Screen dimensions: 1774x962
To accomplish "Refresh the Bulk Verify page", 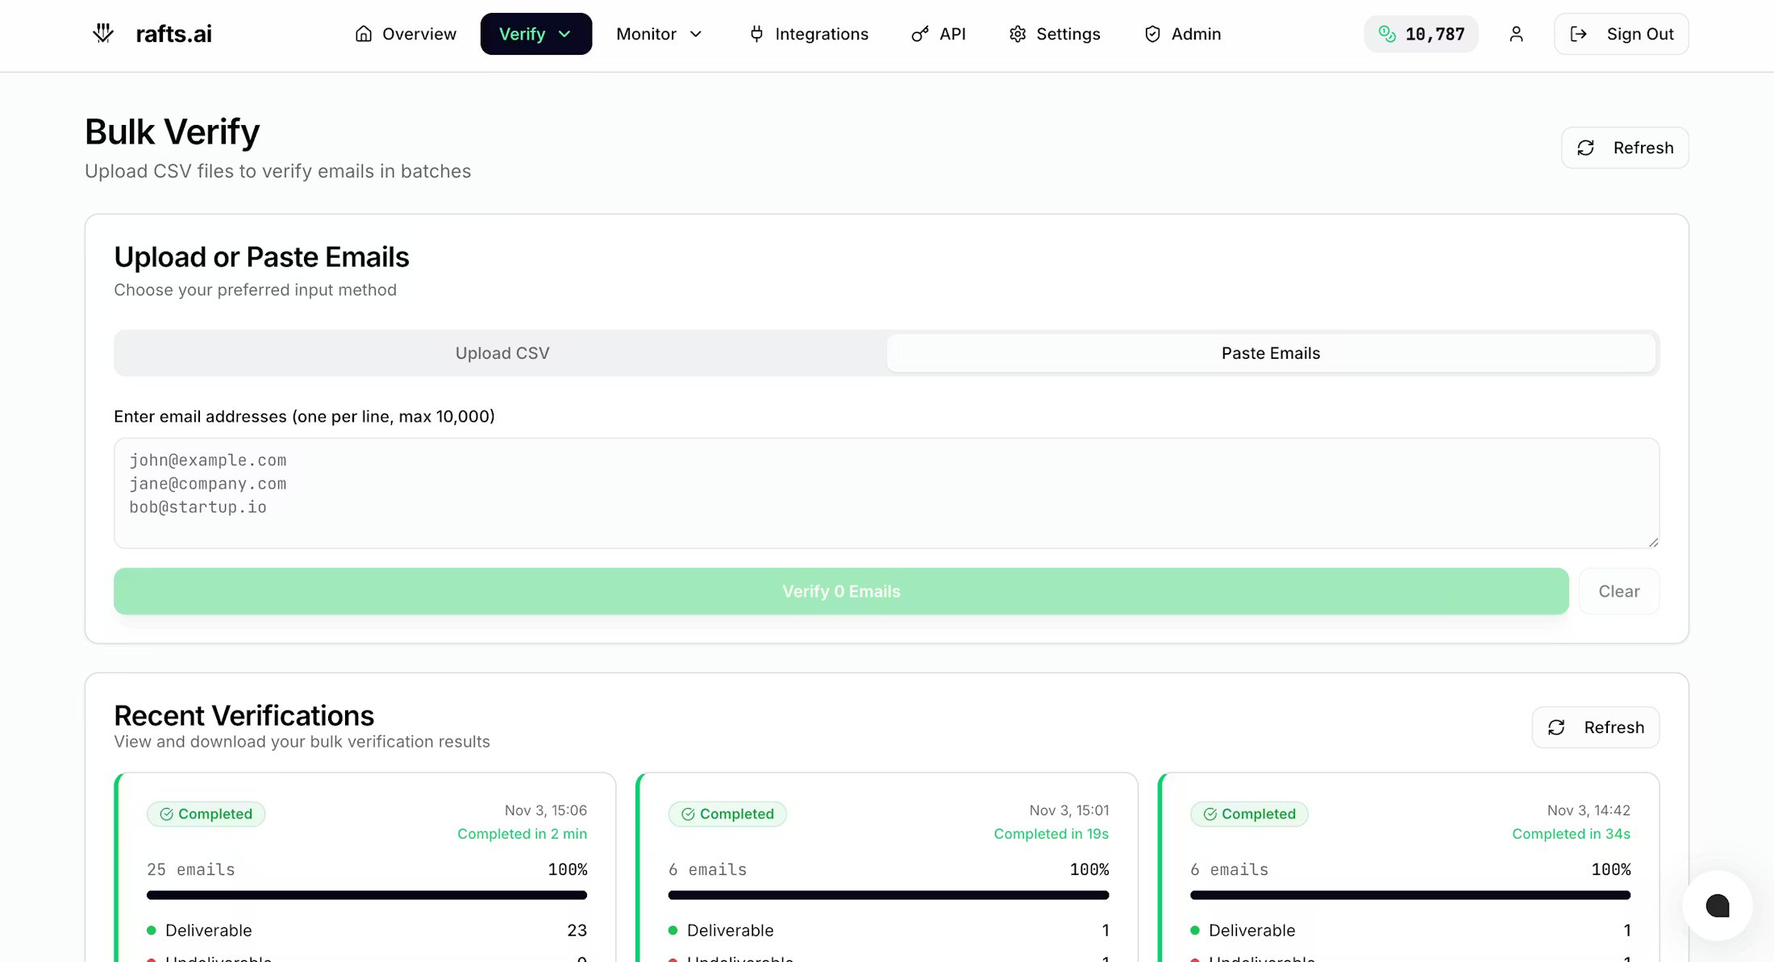I will point(1624,148).
